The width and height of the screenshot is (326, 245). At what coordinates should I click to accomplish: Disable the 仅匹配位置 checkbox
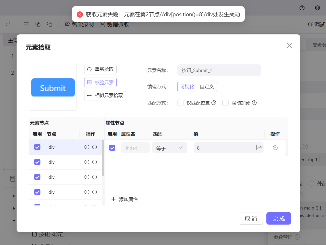(180, 103)
